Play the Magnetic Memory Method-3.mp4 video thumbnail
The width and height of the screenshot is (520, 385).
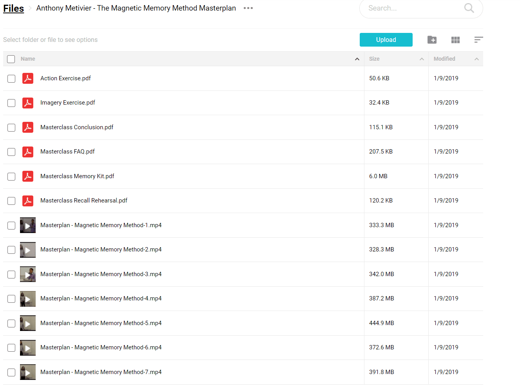tap(28, 274)
